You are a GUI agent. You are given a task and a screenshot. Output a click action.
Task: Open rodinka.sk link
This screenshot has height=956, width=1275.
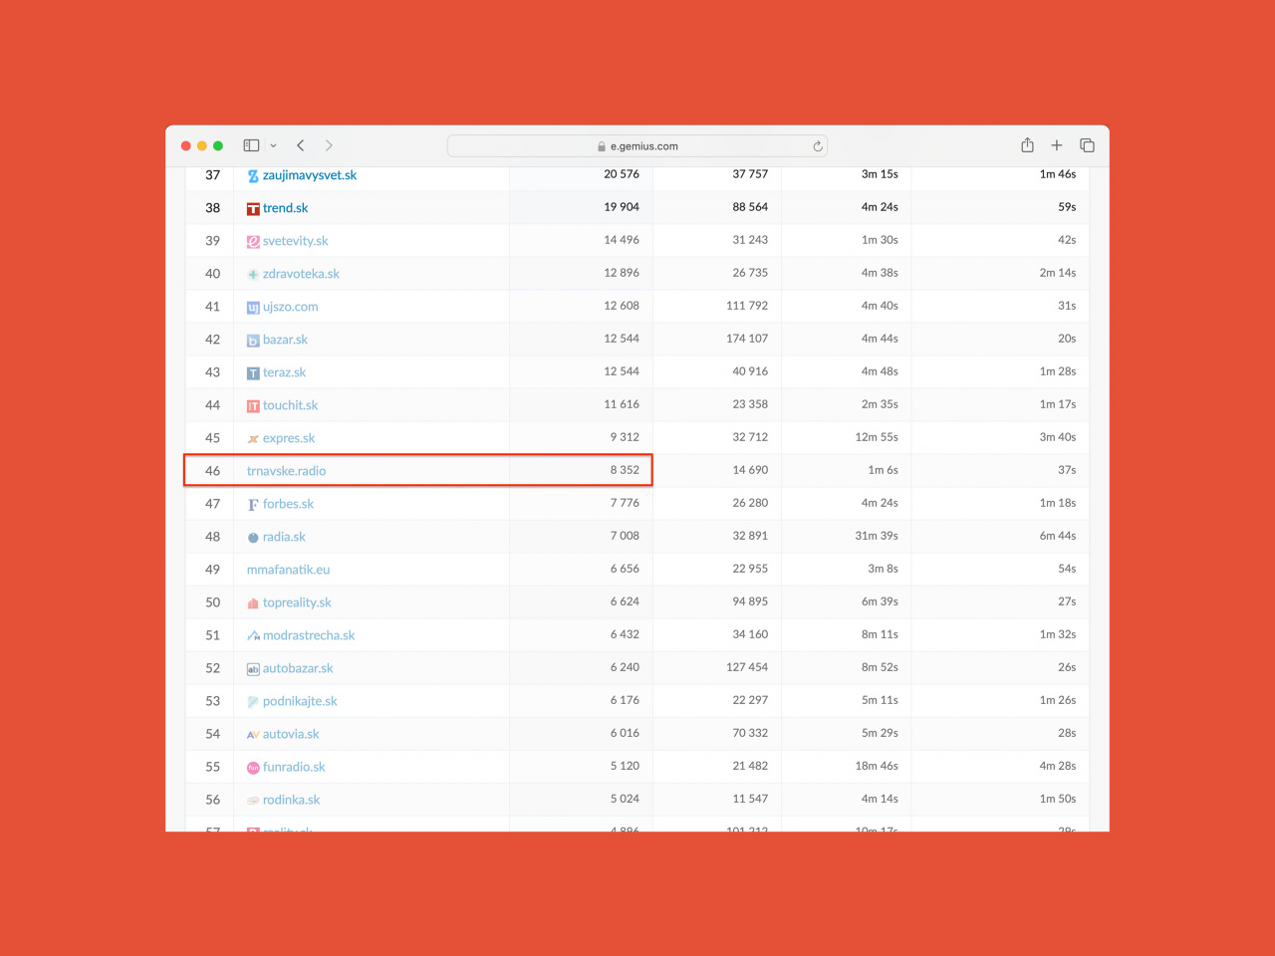(291, 800)
